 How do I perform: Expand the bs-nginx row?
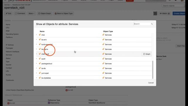[x=36, y=49]
